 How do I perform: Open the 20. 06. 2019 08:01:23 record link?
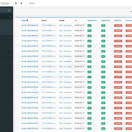coord(30,30)
